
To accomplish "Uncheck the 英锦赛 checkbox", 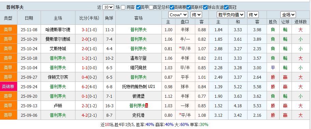I will tap(172, 7).
